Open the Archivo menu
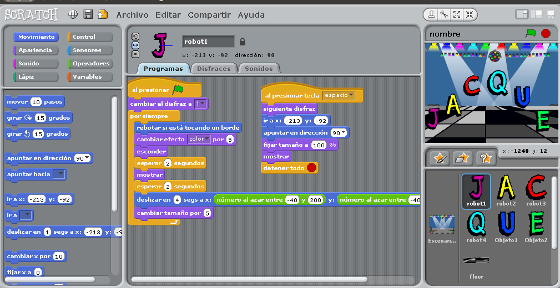This screenshot has height=288, width=560. click(132, 15)
